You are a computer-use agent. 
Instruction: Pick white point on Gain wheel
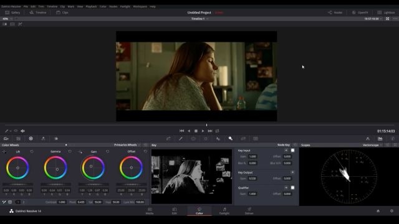coord(80,152)
